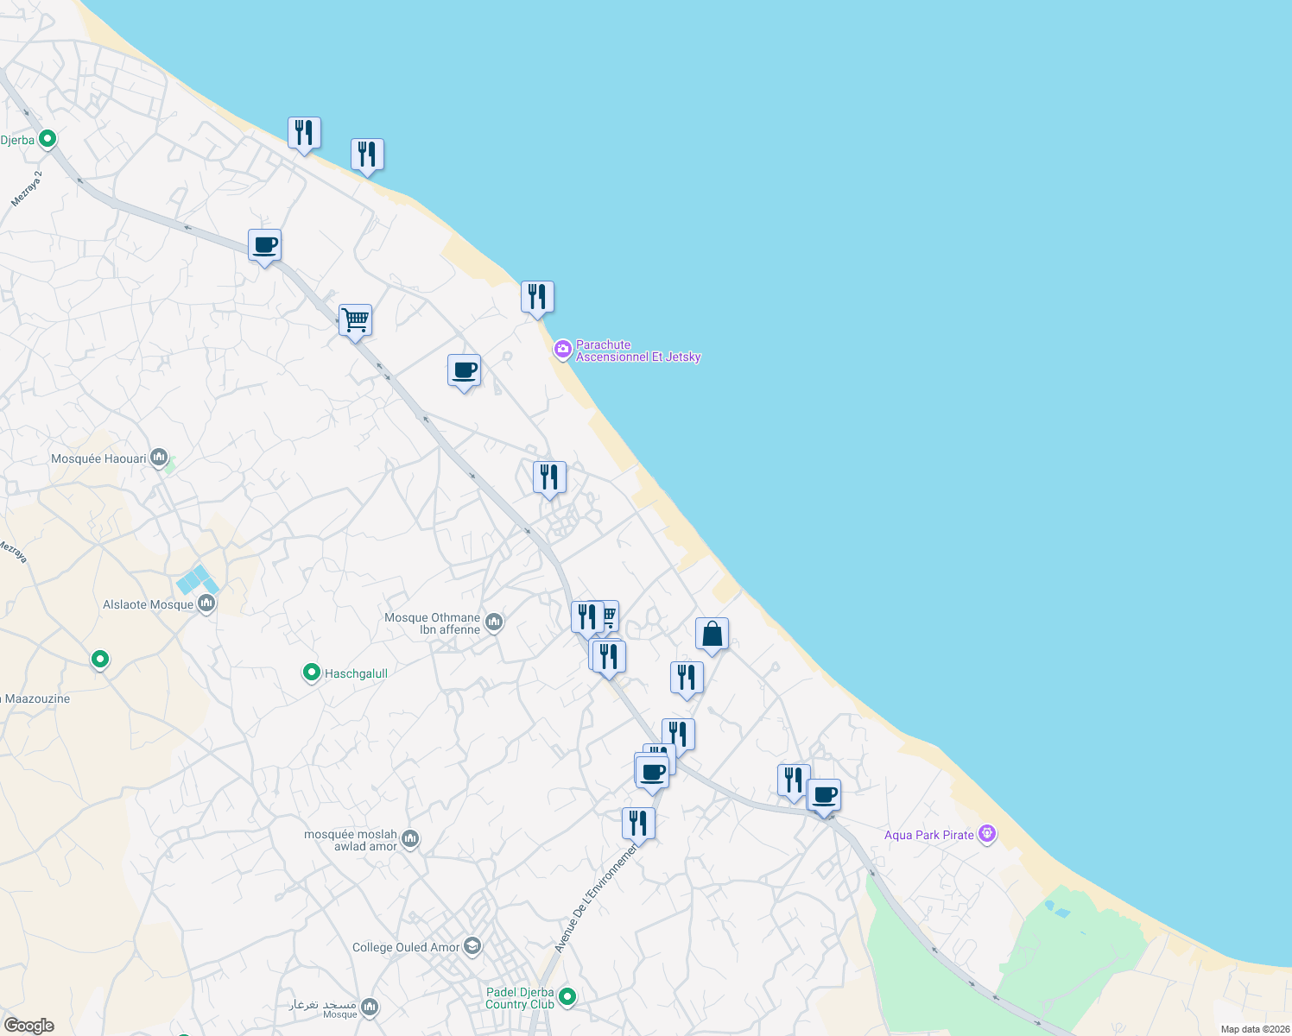Select the restaurant marker on the northern beach
Image resolution: width=1292 pixels, height=1036 pixels.
[304, 132]
